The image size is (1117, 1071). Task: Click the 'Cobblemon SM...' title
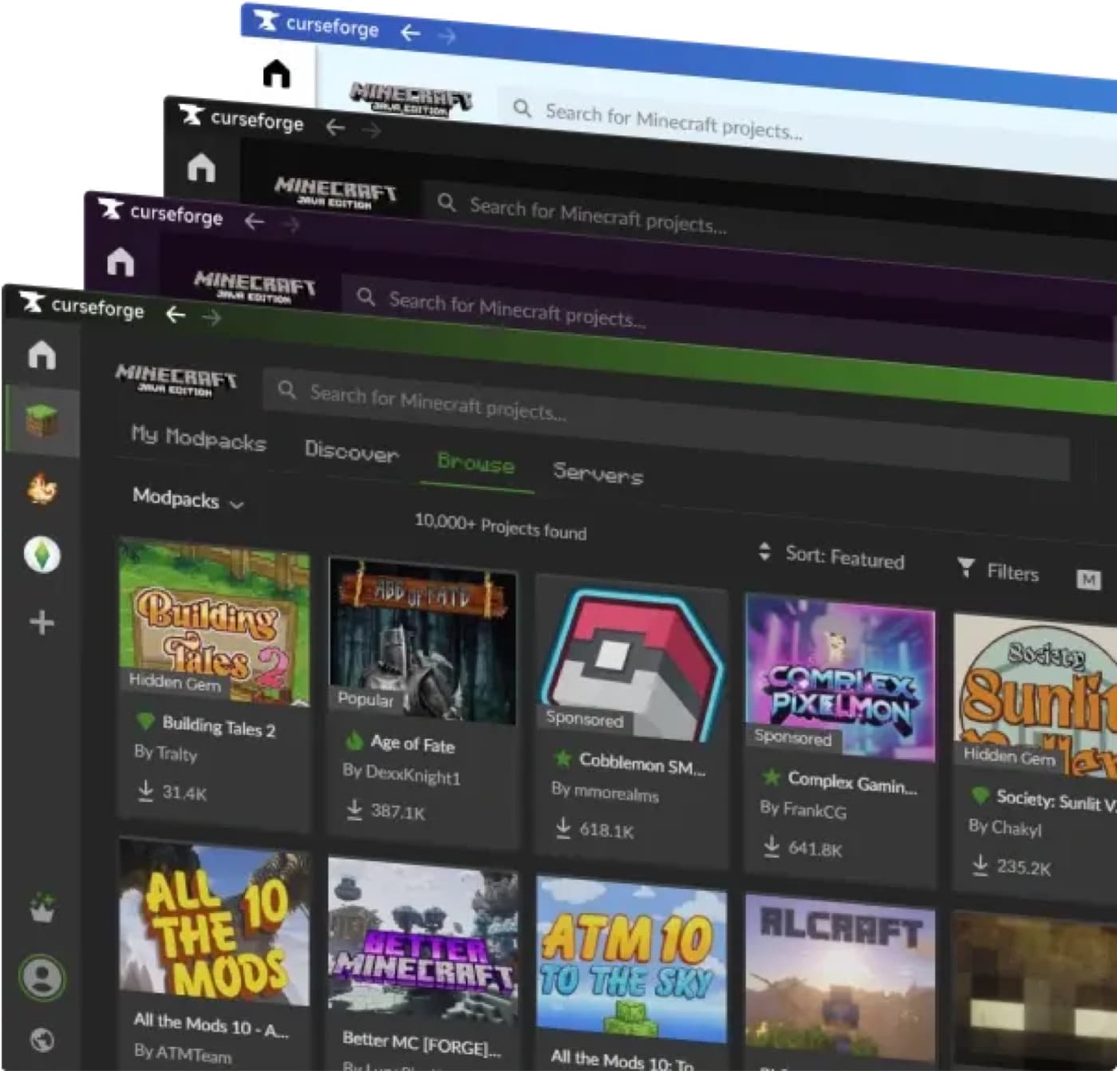(642, 765)
